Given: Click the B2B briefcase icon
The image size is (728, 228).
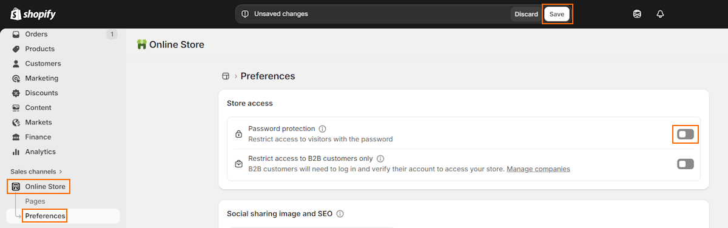Looking at the screenshot, I should coord(238,164).
